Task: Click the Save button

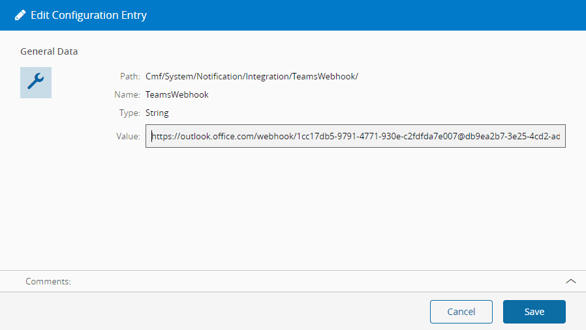Action: (x=534, y=312)
